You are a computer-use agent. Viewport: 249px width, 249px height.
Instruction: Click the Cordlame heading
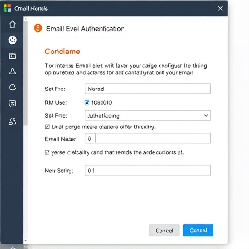click(62, 52)
